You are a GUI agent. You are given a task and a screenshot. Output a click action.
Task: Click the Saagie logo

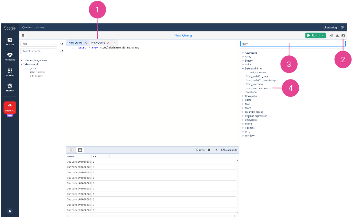tap(10, 28)
